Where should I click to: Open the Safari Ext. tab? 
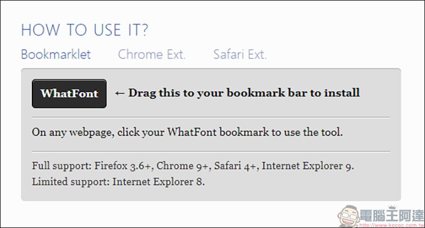[x=240, y=55]
